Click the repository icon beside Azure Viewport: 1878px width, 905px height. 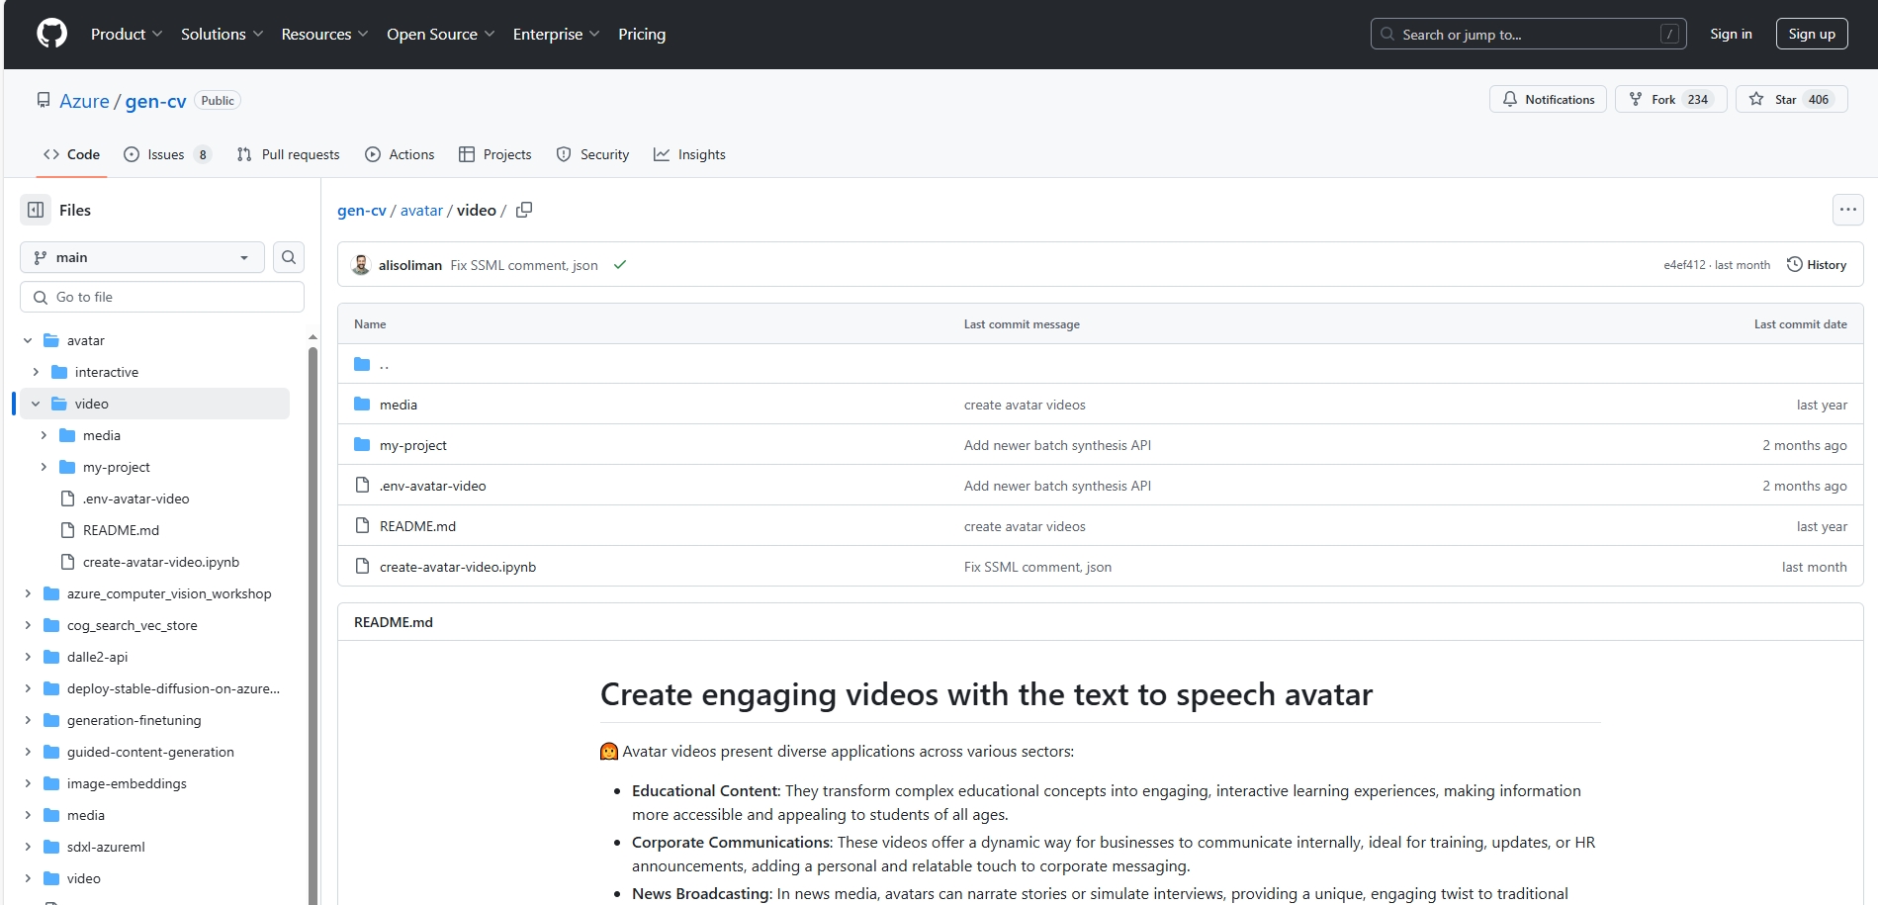pyautogui.click(x=44, y=101)
